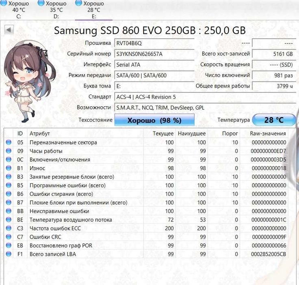The height and width of the screenshot is (285, 299).
Task: Click the status orb of attribute B7
Action: click(x=9, y=202)
